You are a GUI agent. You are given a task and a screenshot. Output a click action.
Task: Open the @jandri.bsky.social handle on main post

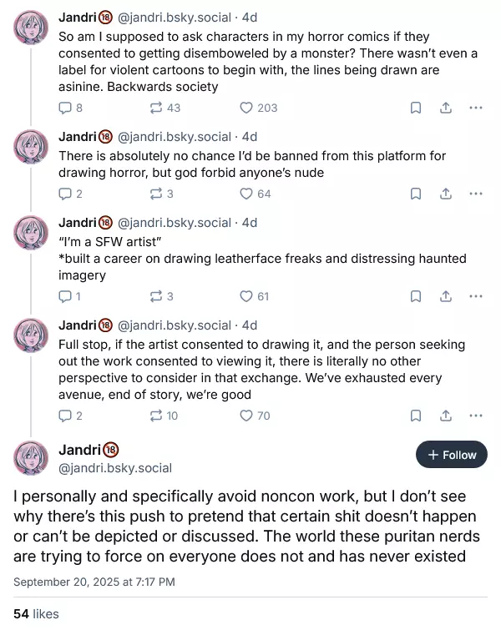[115, 468]
